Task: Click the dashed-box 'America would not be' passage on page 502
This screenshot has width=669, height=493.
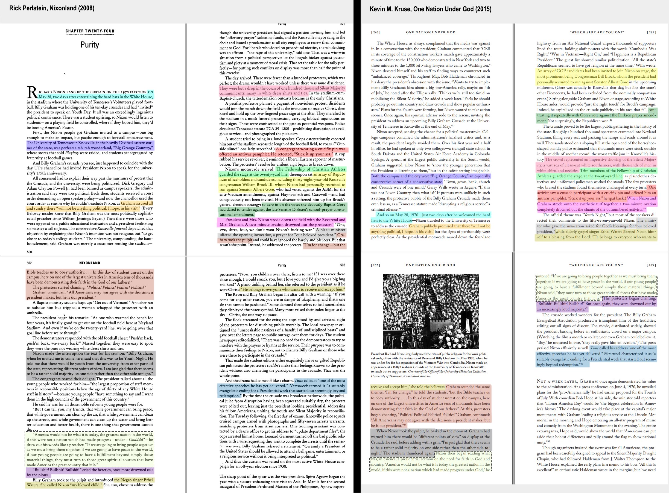Action: [90, 449]
